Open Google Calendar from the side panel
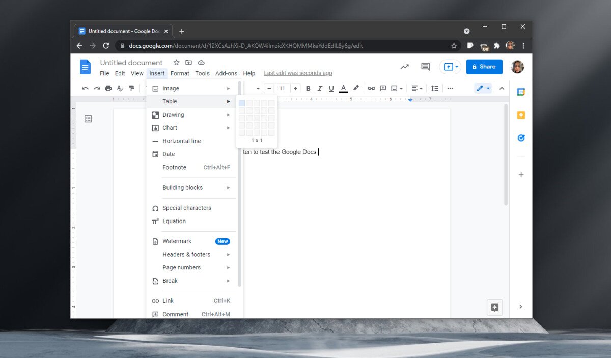The width and height of the screenshot is (611, 358). click(x=520, y=92)
